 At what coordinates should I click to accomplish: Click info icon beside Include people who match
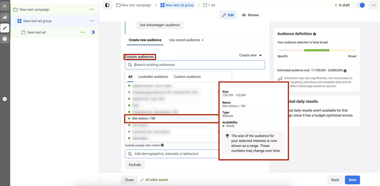162,145
